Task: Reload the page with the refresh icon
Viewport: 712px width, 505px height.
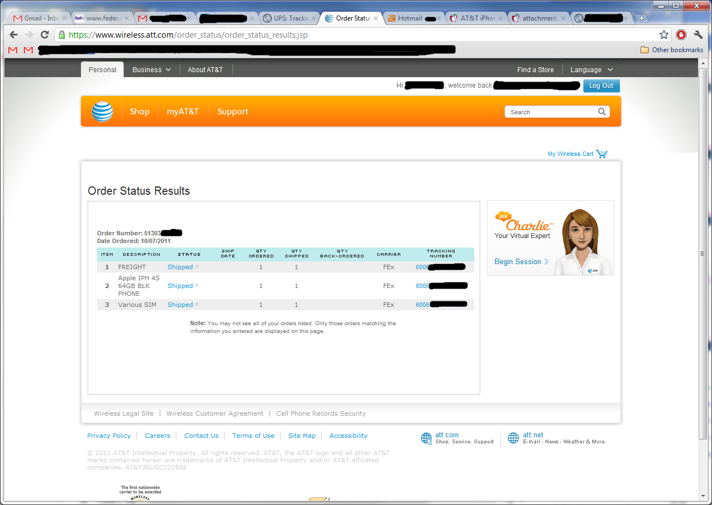Action: tap(45, 35)
